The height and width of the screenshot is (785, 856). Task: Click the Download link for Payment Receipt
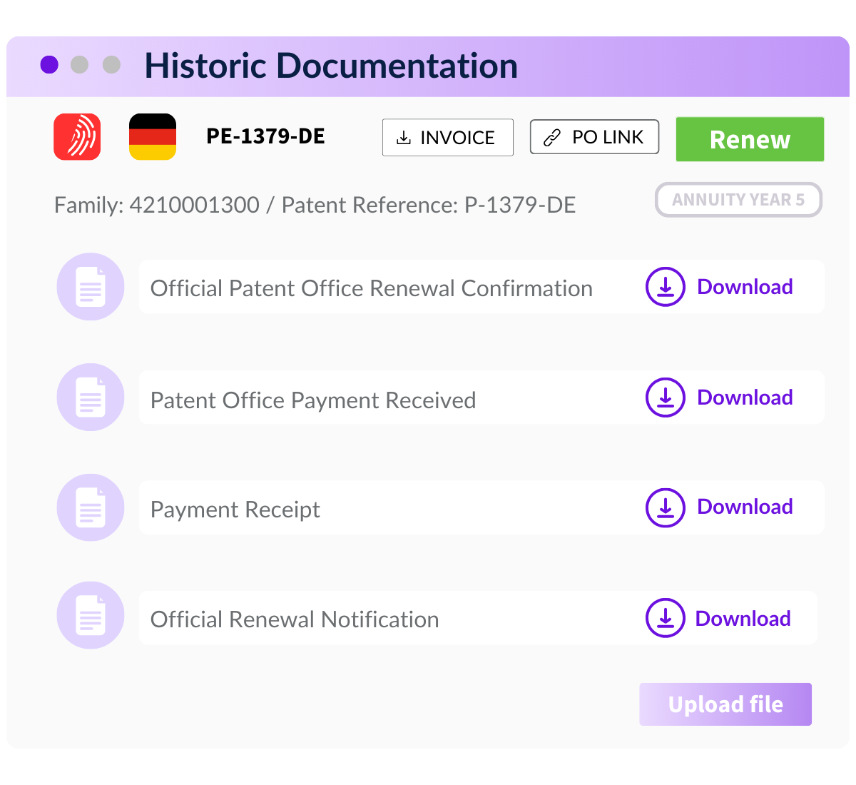[x=745, y=507]
